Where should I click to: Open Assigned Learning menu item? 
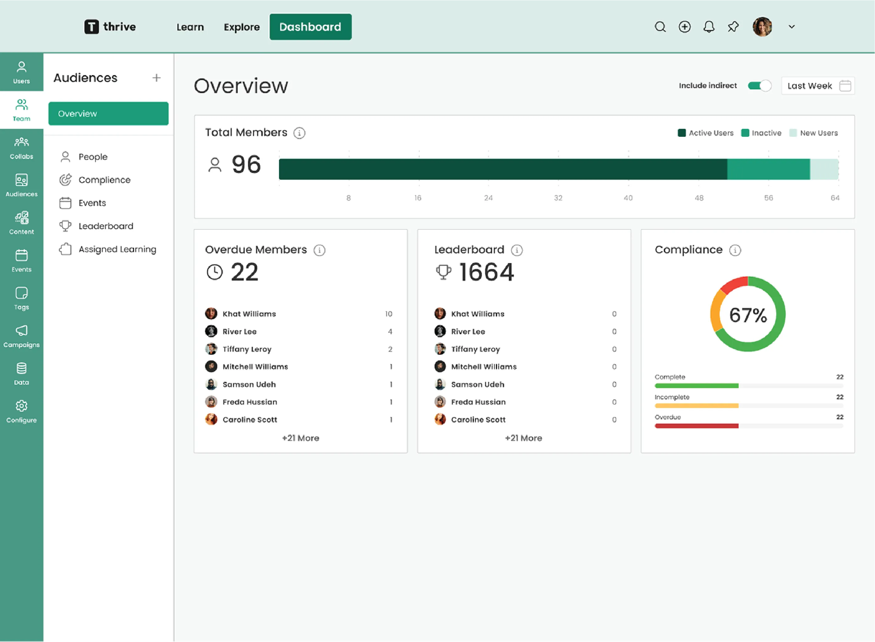108,249
